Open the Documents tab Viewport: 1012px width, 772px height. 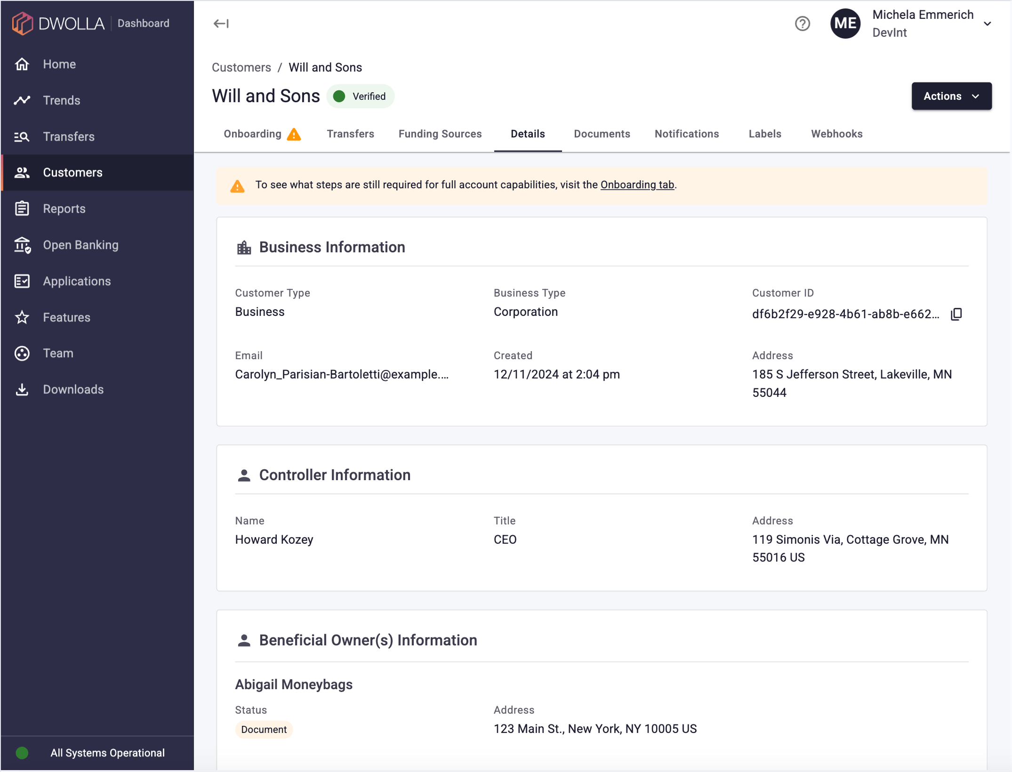[x=602, y=134]
